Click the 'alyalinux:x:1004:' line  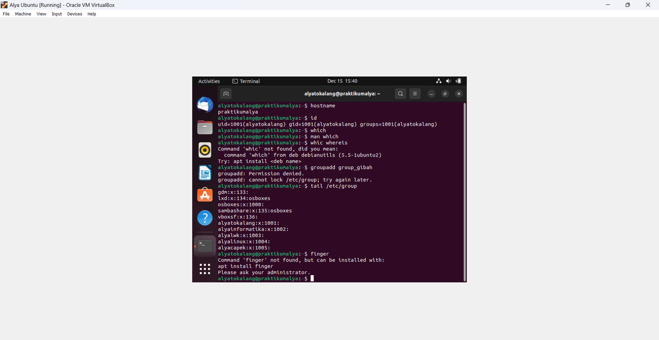coord(244,242)
